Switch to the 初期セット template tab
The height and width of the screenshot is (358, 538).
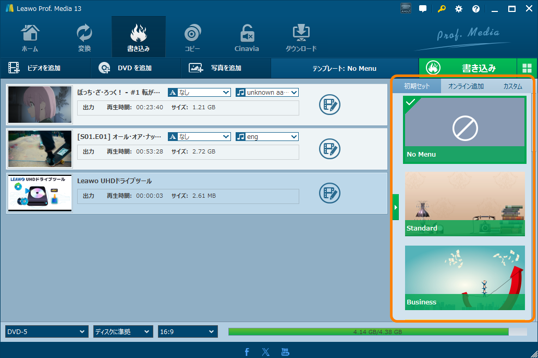[x=417, y=86]
